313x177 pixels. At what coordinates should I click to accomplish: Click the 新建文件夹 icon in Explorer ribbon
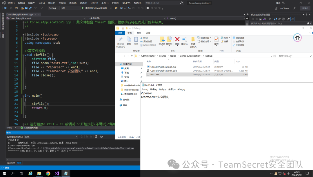(x=193, y=39)
